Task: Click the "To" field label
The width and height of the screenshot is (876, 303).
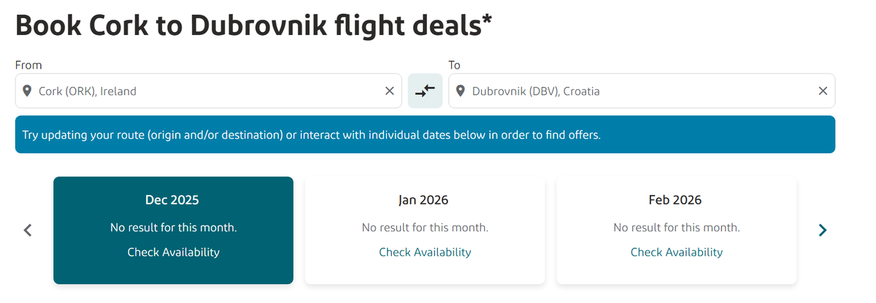Action: pyautogui.click(x=455, y=65)
